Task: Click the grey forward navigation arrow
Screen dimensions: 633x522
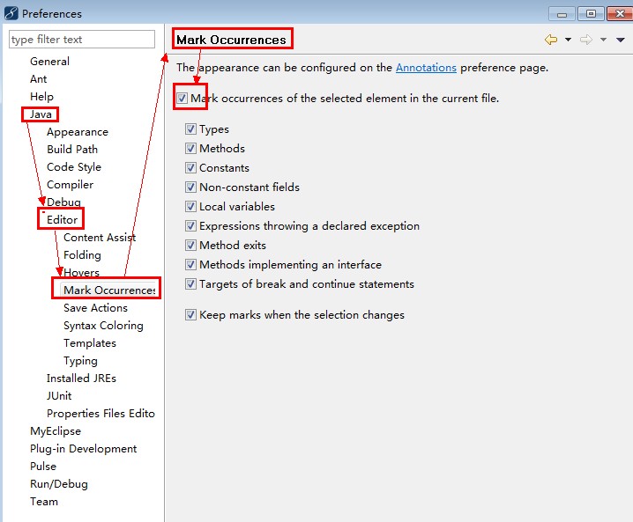Action: click(x=586, y=40)
